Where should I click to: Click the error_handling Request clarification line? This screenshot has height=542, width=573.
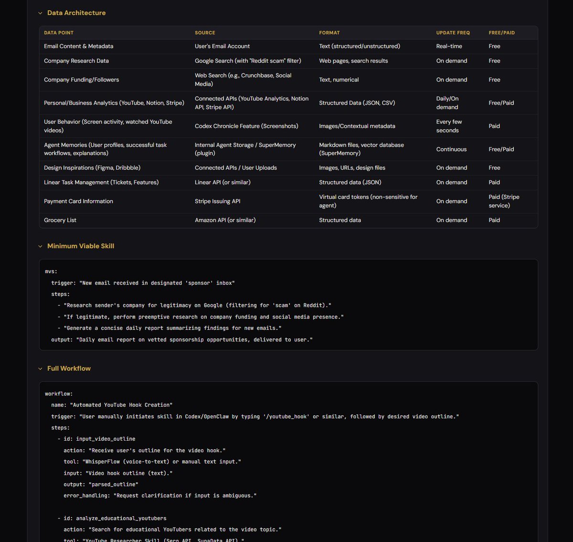pyautogui.click(x=160, y=496)
